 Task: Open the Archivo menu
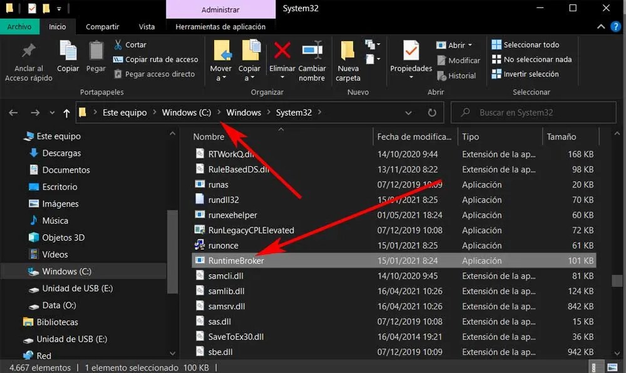(19, 26)
